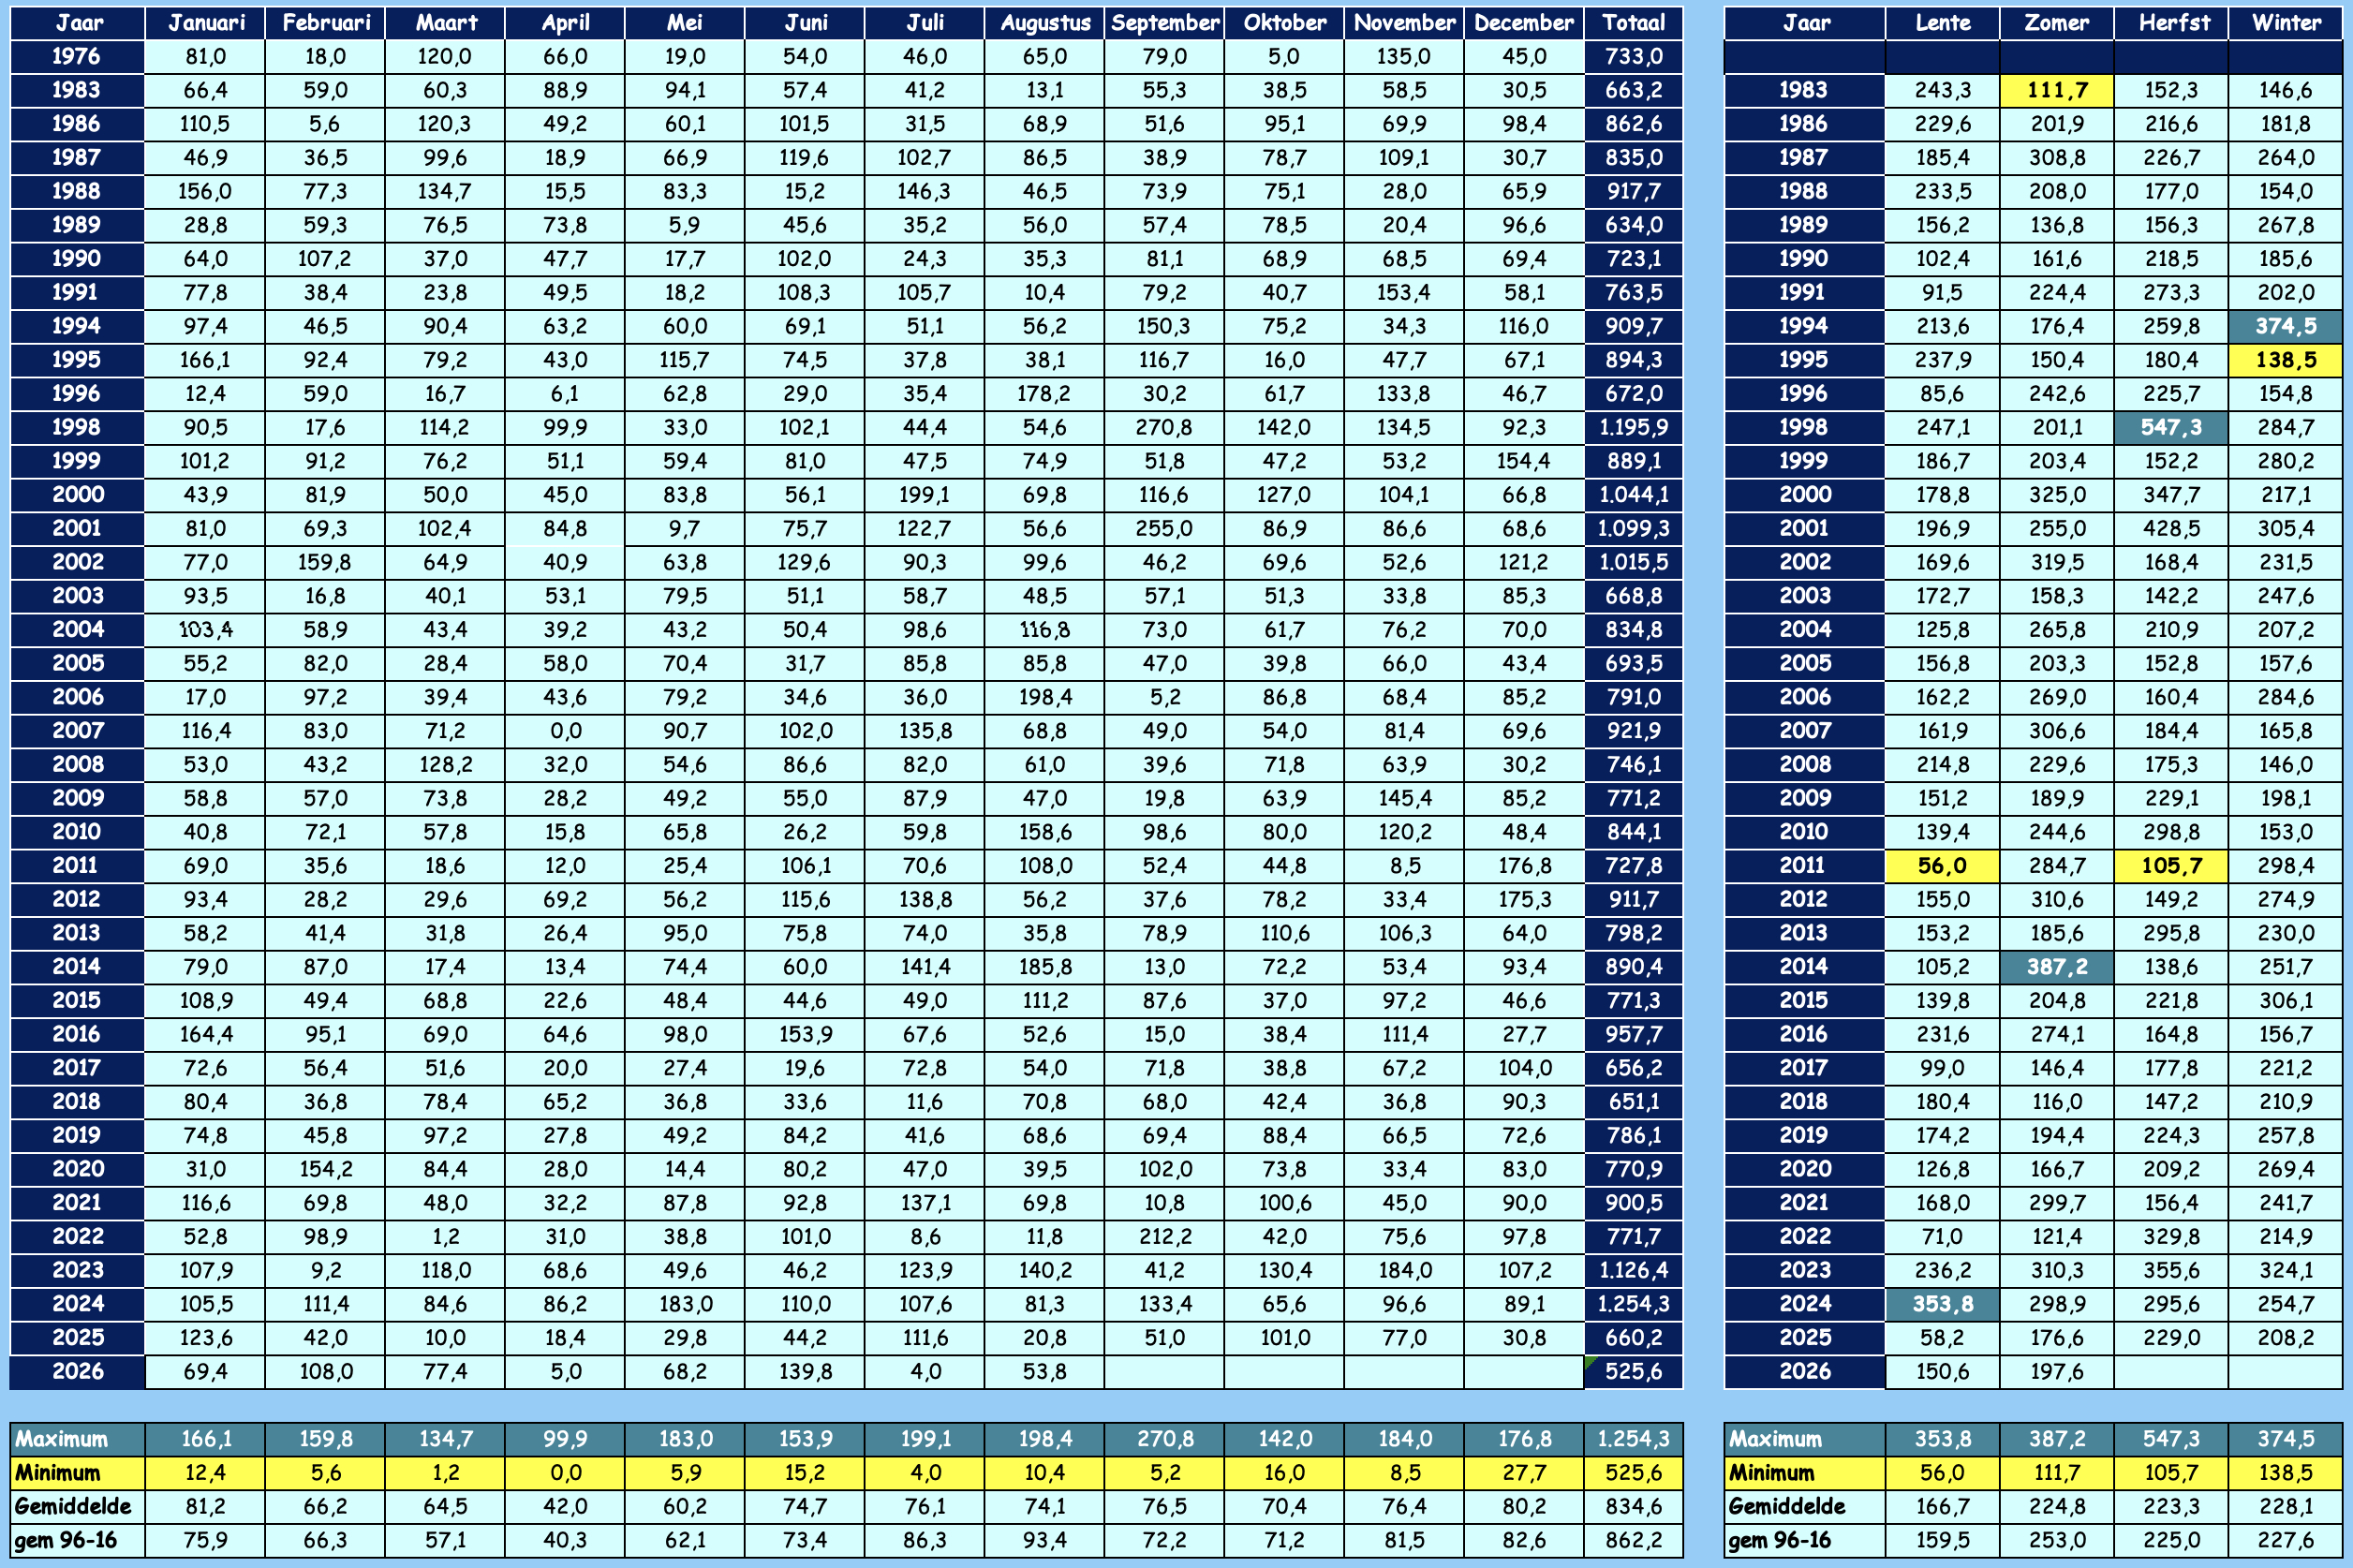Select the 0,0 April cell for 2007

[565, 731]
